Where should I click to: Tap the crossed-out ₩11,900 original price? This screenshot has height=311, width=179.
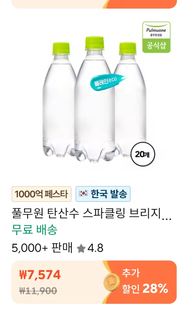point(38,291)
